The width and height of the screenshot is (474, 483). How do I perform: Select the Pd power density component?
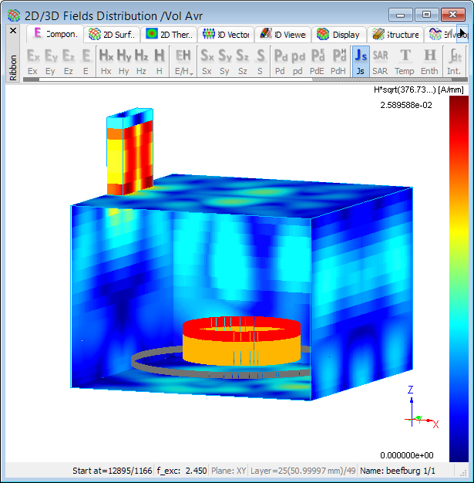pyautogui.click(x=281, y=60)
